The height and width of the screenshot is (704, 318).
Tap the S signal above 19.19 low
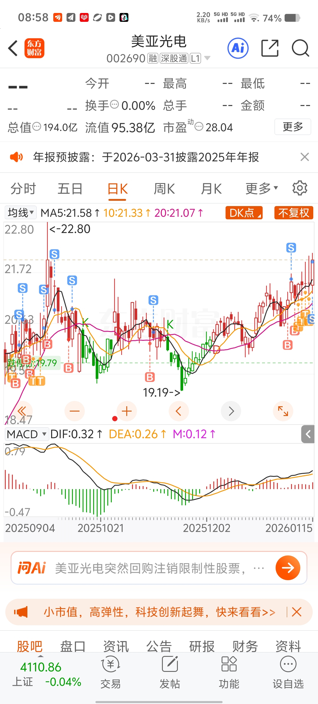(x=153, y=300)
